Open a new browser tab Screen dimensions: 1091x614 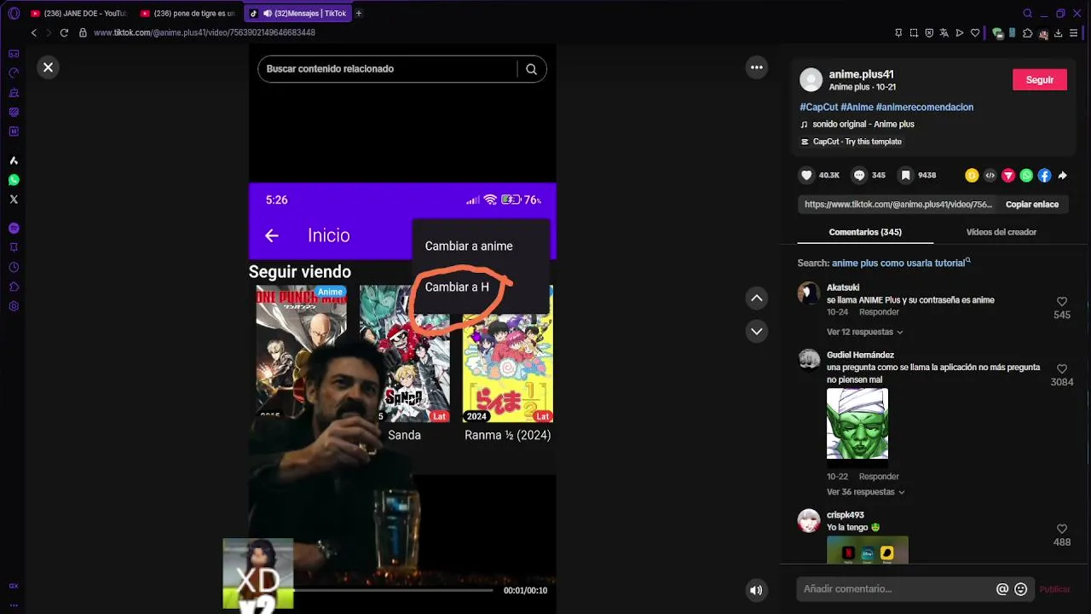tap(359, 14)
